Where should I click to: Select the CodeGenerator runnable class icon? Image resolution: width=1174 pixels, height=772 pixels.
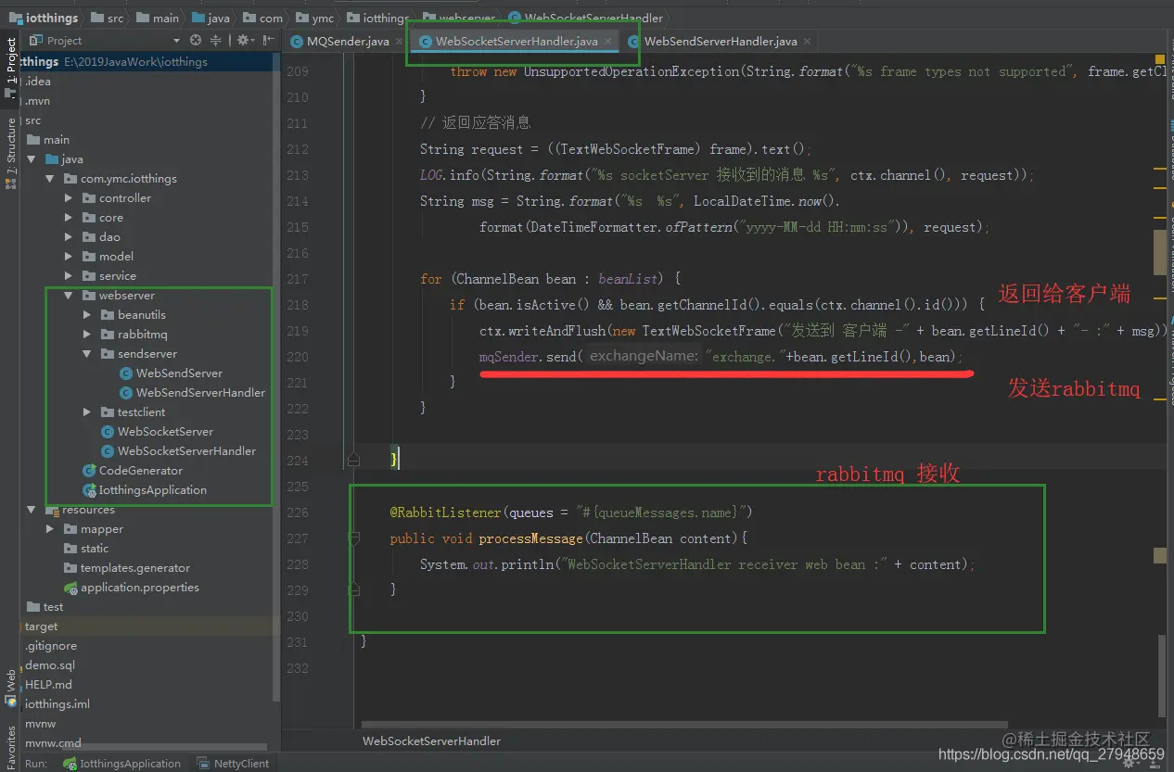[89, 471]
